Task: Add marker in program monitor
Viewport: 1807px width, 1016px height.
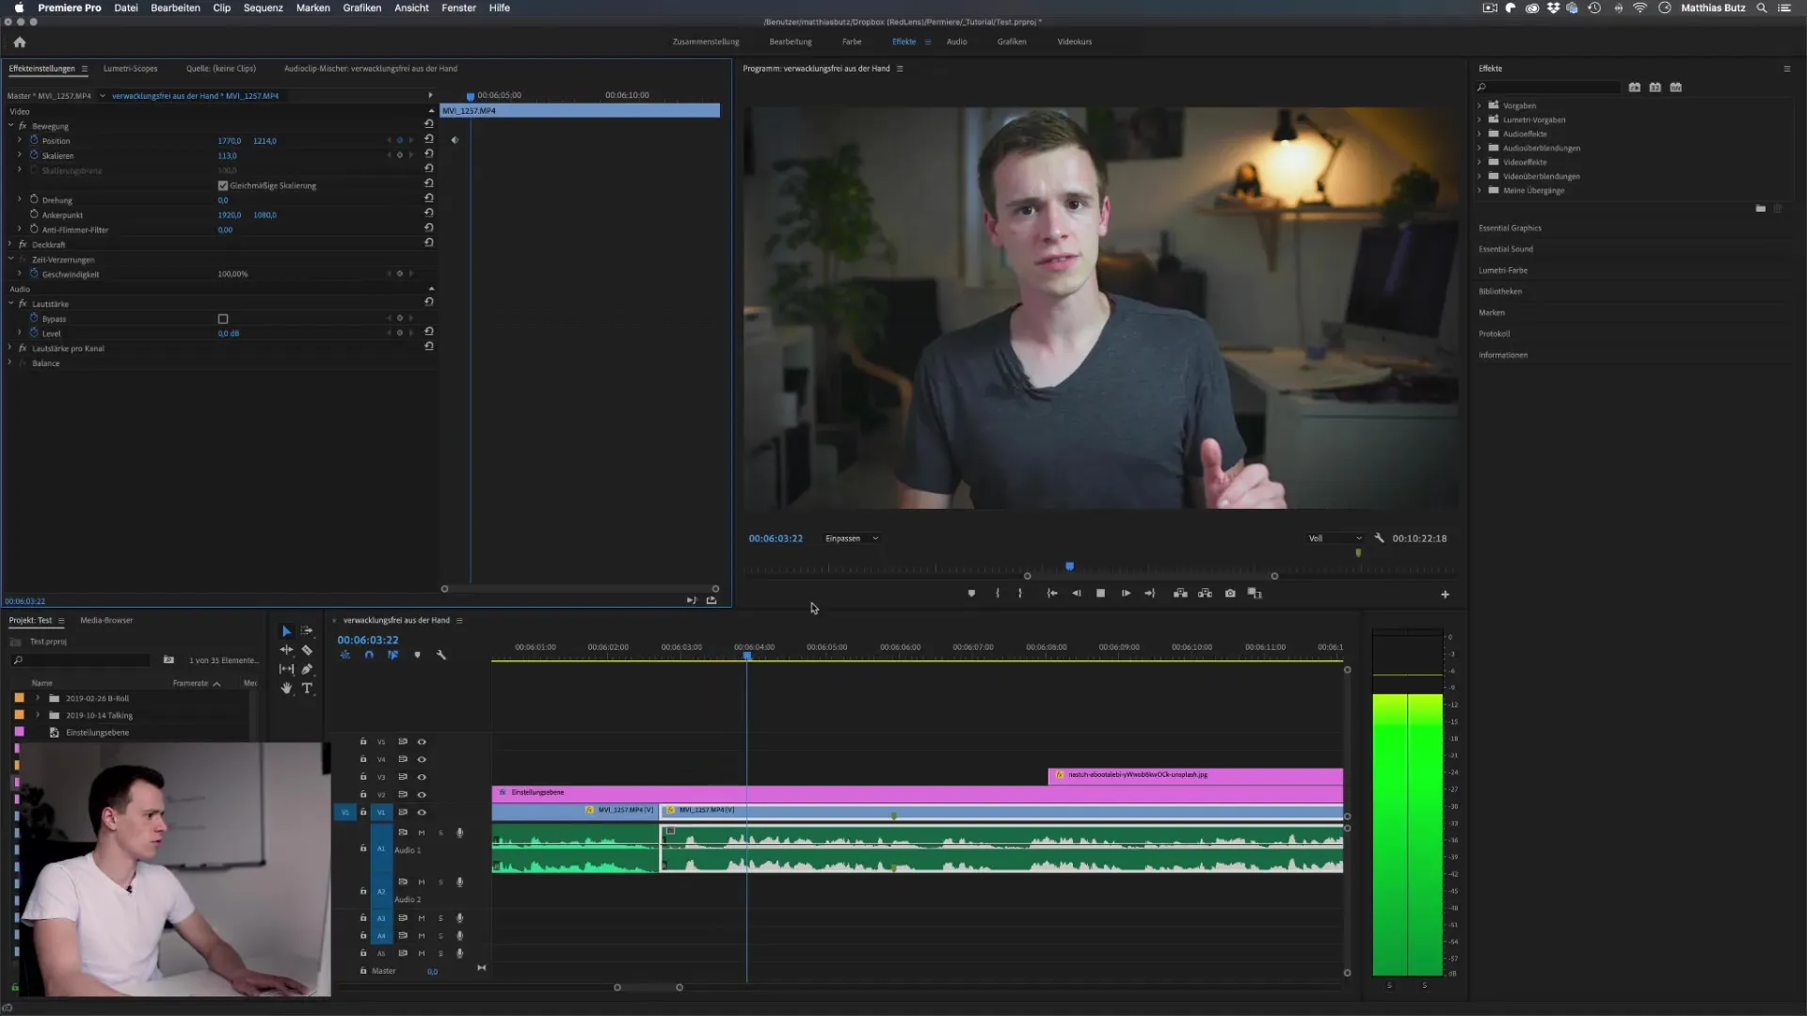Action: pos(971,594)
